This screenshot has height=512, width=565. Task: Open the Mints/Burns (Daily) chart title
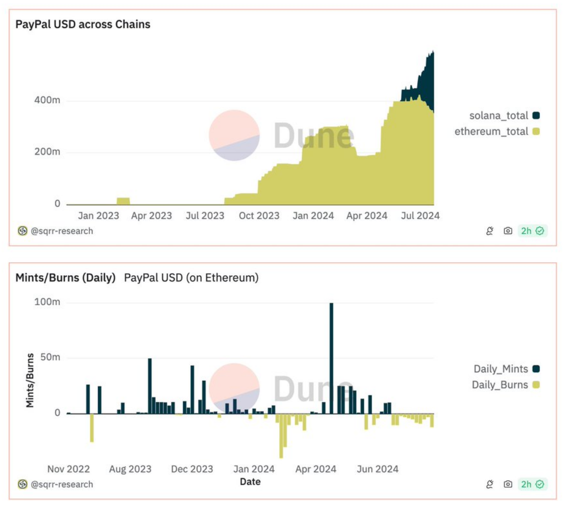[66, 278]
